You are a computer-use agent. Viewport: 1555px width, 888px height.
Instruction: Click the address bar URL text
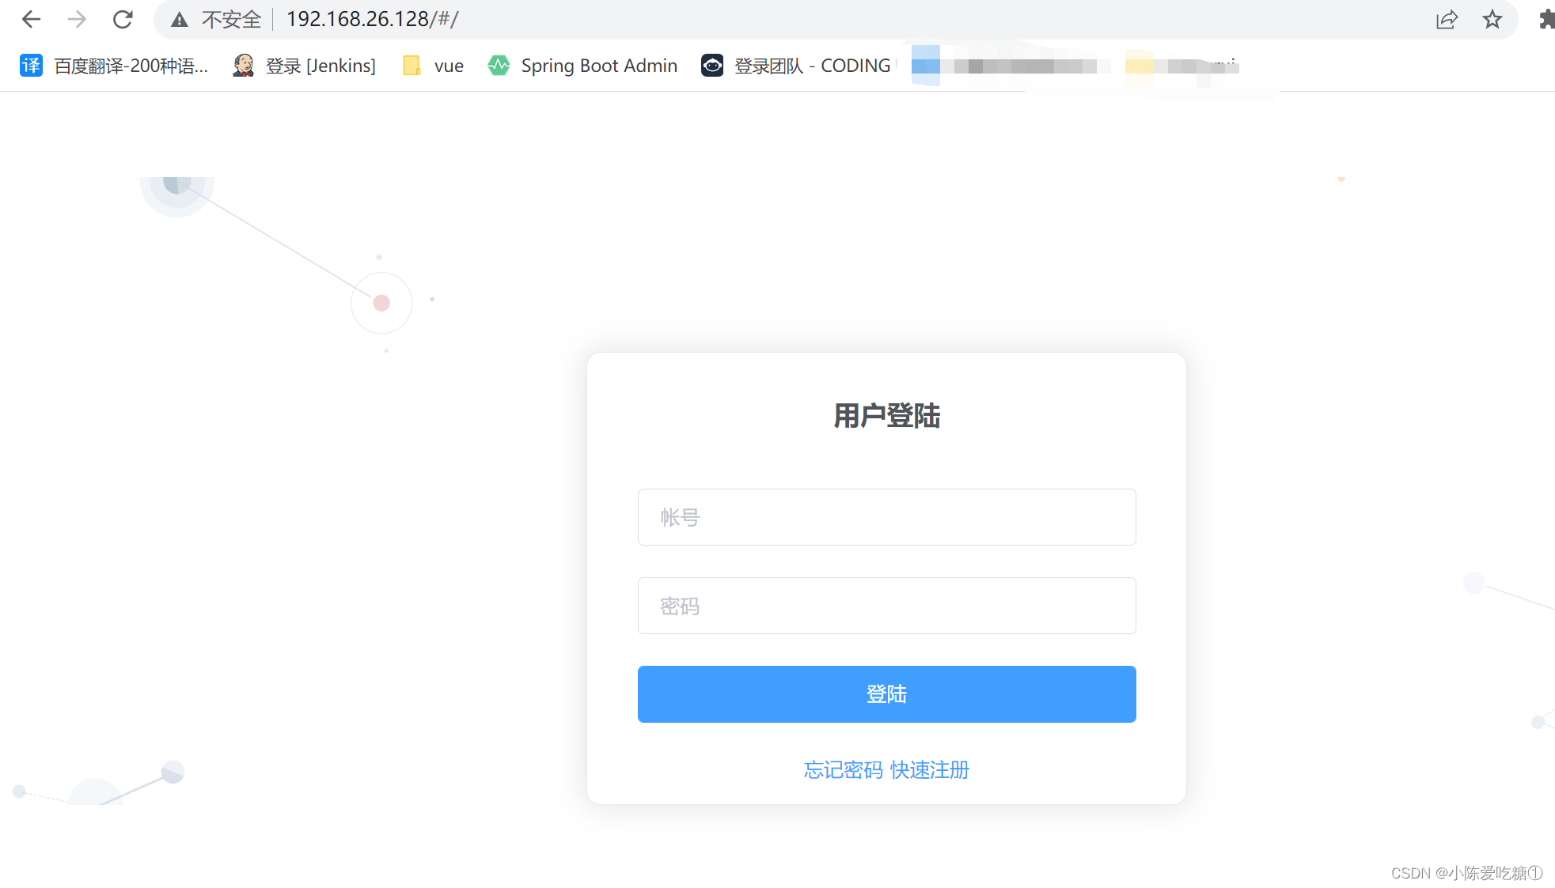pyautogui.click(x=372, y=19)
